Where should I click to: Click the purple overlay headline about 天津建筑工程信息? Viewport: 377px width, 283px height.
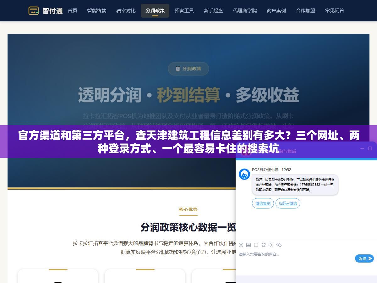tap(188, 142)
